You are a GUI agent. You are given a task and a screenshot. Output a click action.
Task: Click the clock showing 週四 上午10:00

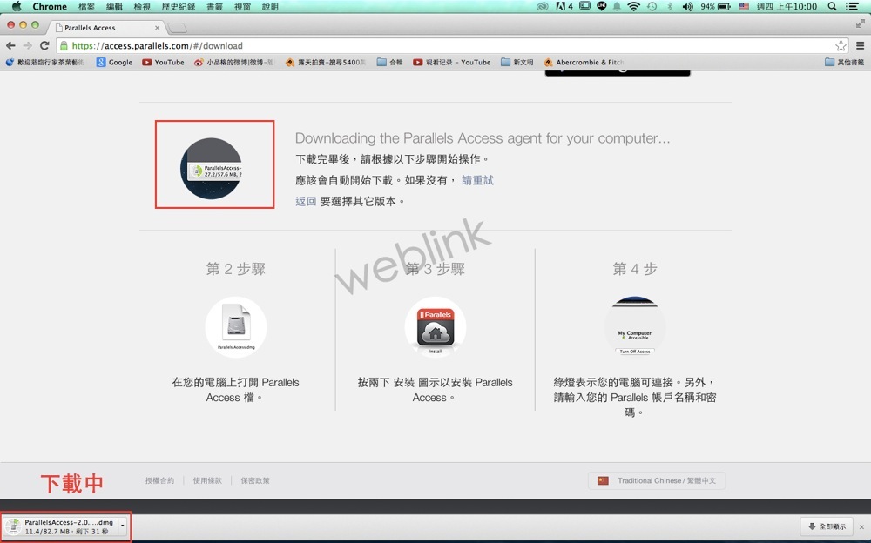pyautogui.click(x=787, y=7)
